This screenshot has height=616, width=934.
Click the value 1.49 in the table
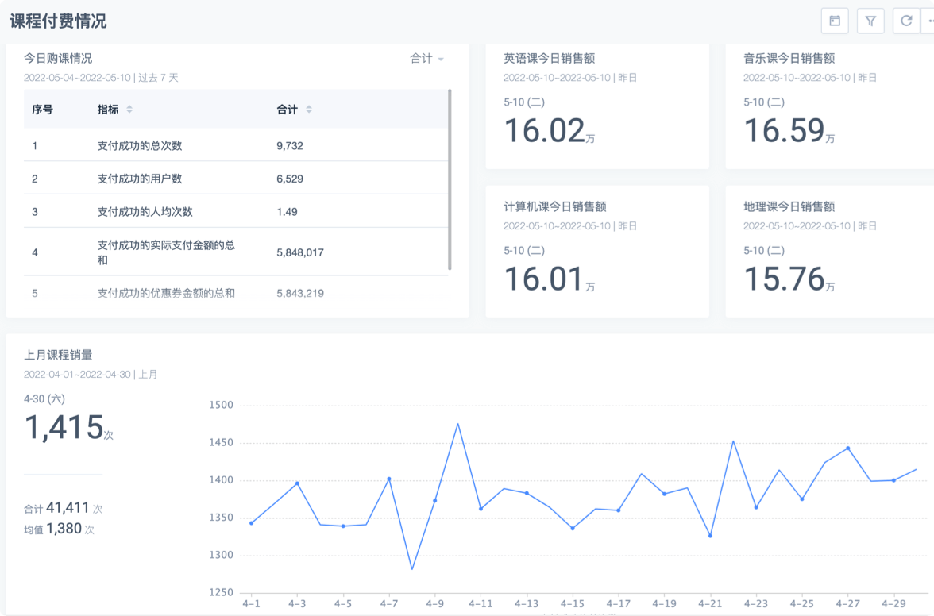[287, 212]
